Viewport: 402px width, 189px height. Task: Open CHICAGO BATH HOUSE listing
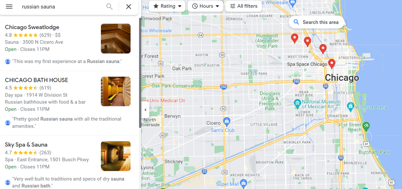click(37, 80)
